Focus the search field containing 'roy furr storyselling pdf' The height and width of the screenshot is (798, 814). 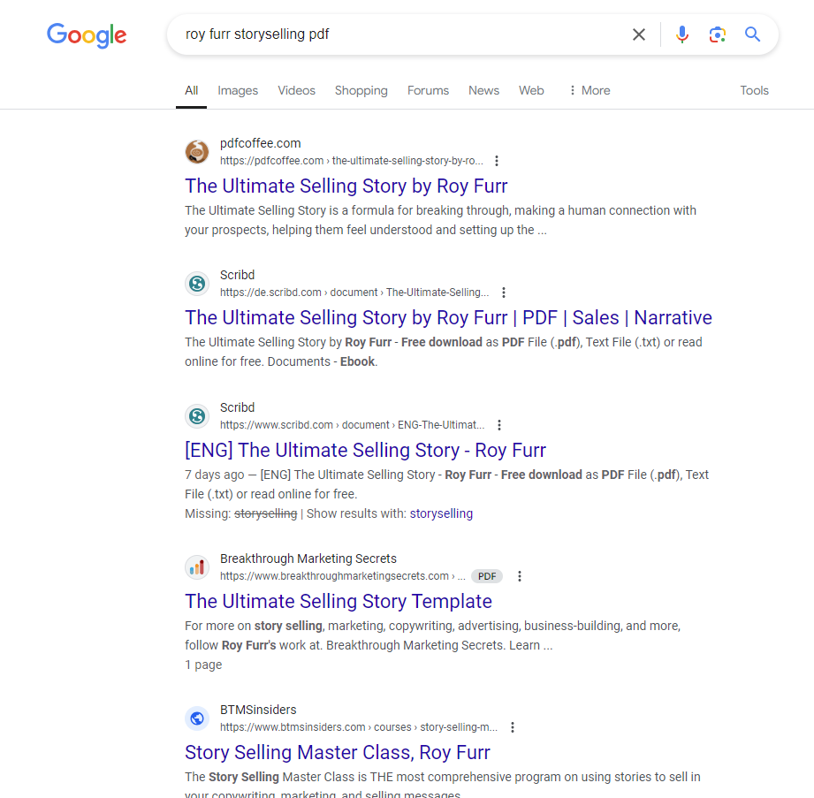tap(399, 34)
